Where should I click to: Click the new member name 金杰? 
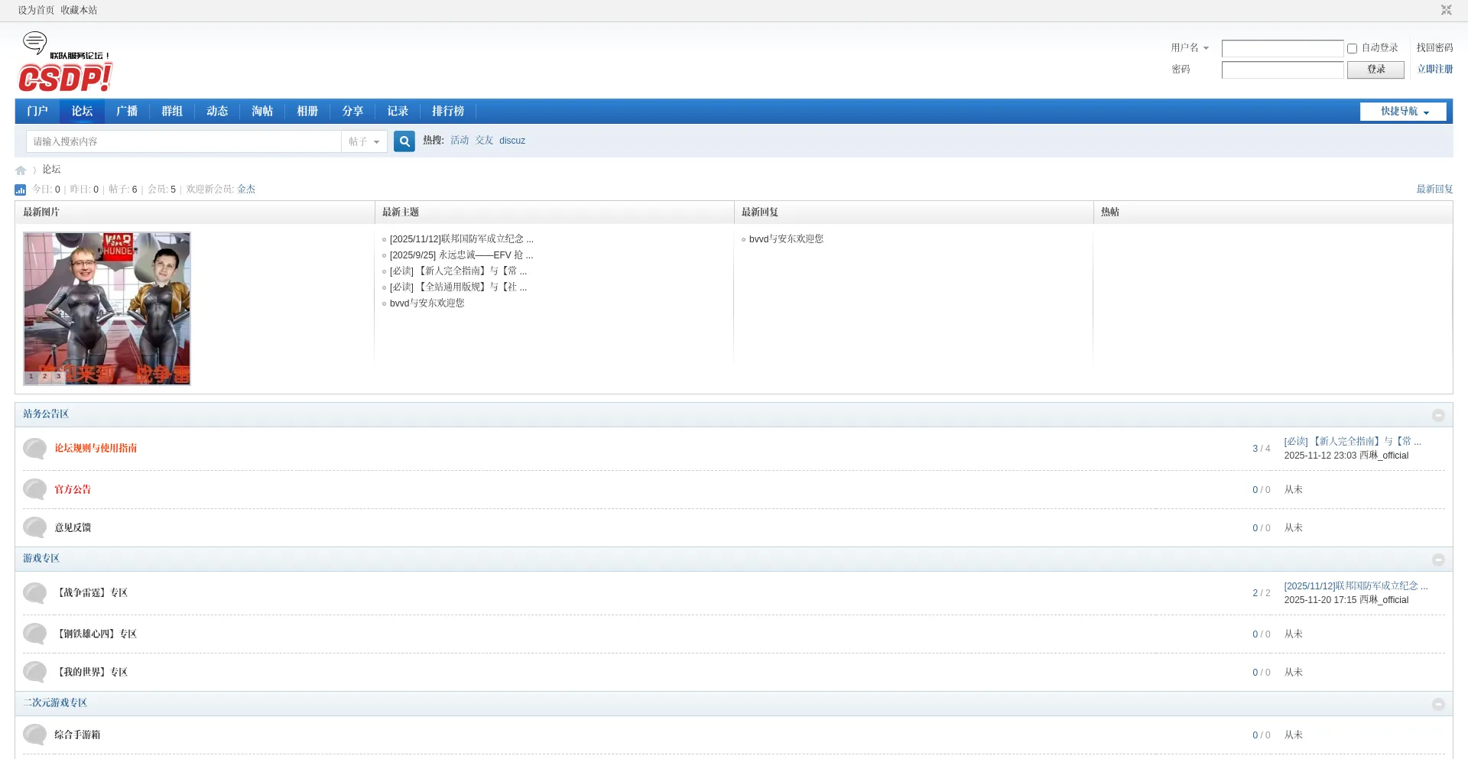[x=246, y=190]
